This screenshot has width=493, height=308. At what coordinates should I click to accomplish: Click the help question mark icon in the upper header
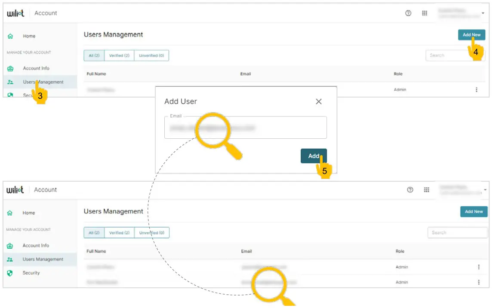(x=408, y=13)
